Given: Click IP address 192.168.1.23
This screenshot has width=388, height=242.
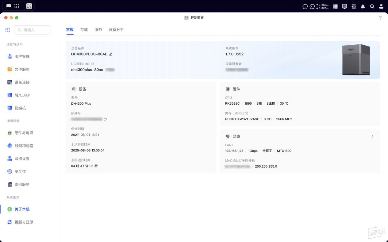Looking at the screenshot, I should click(234, 151).
